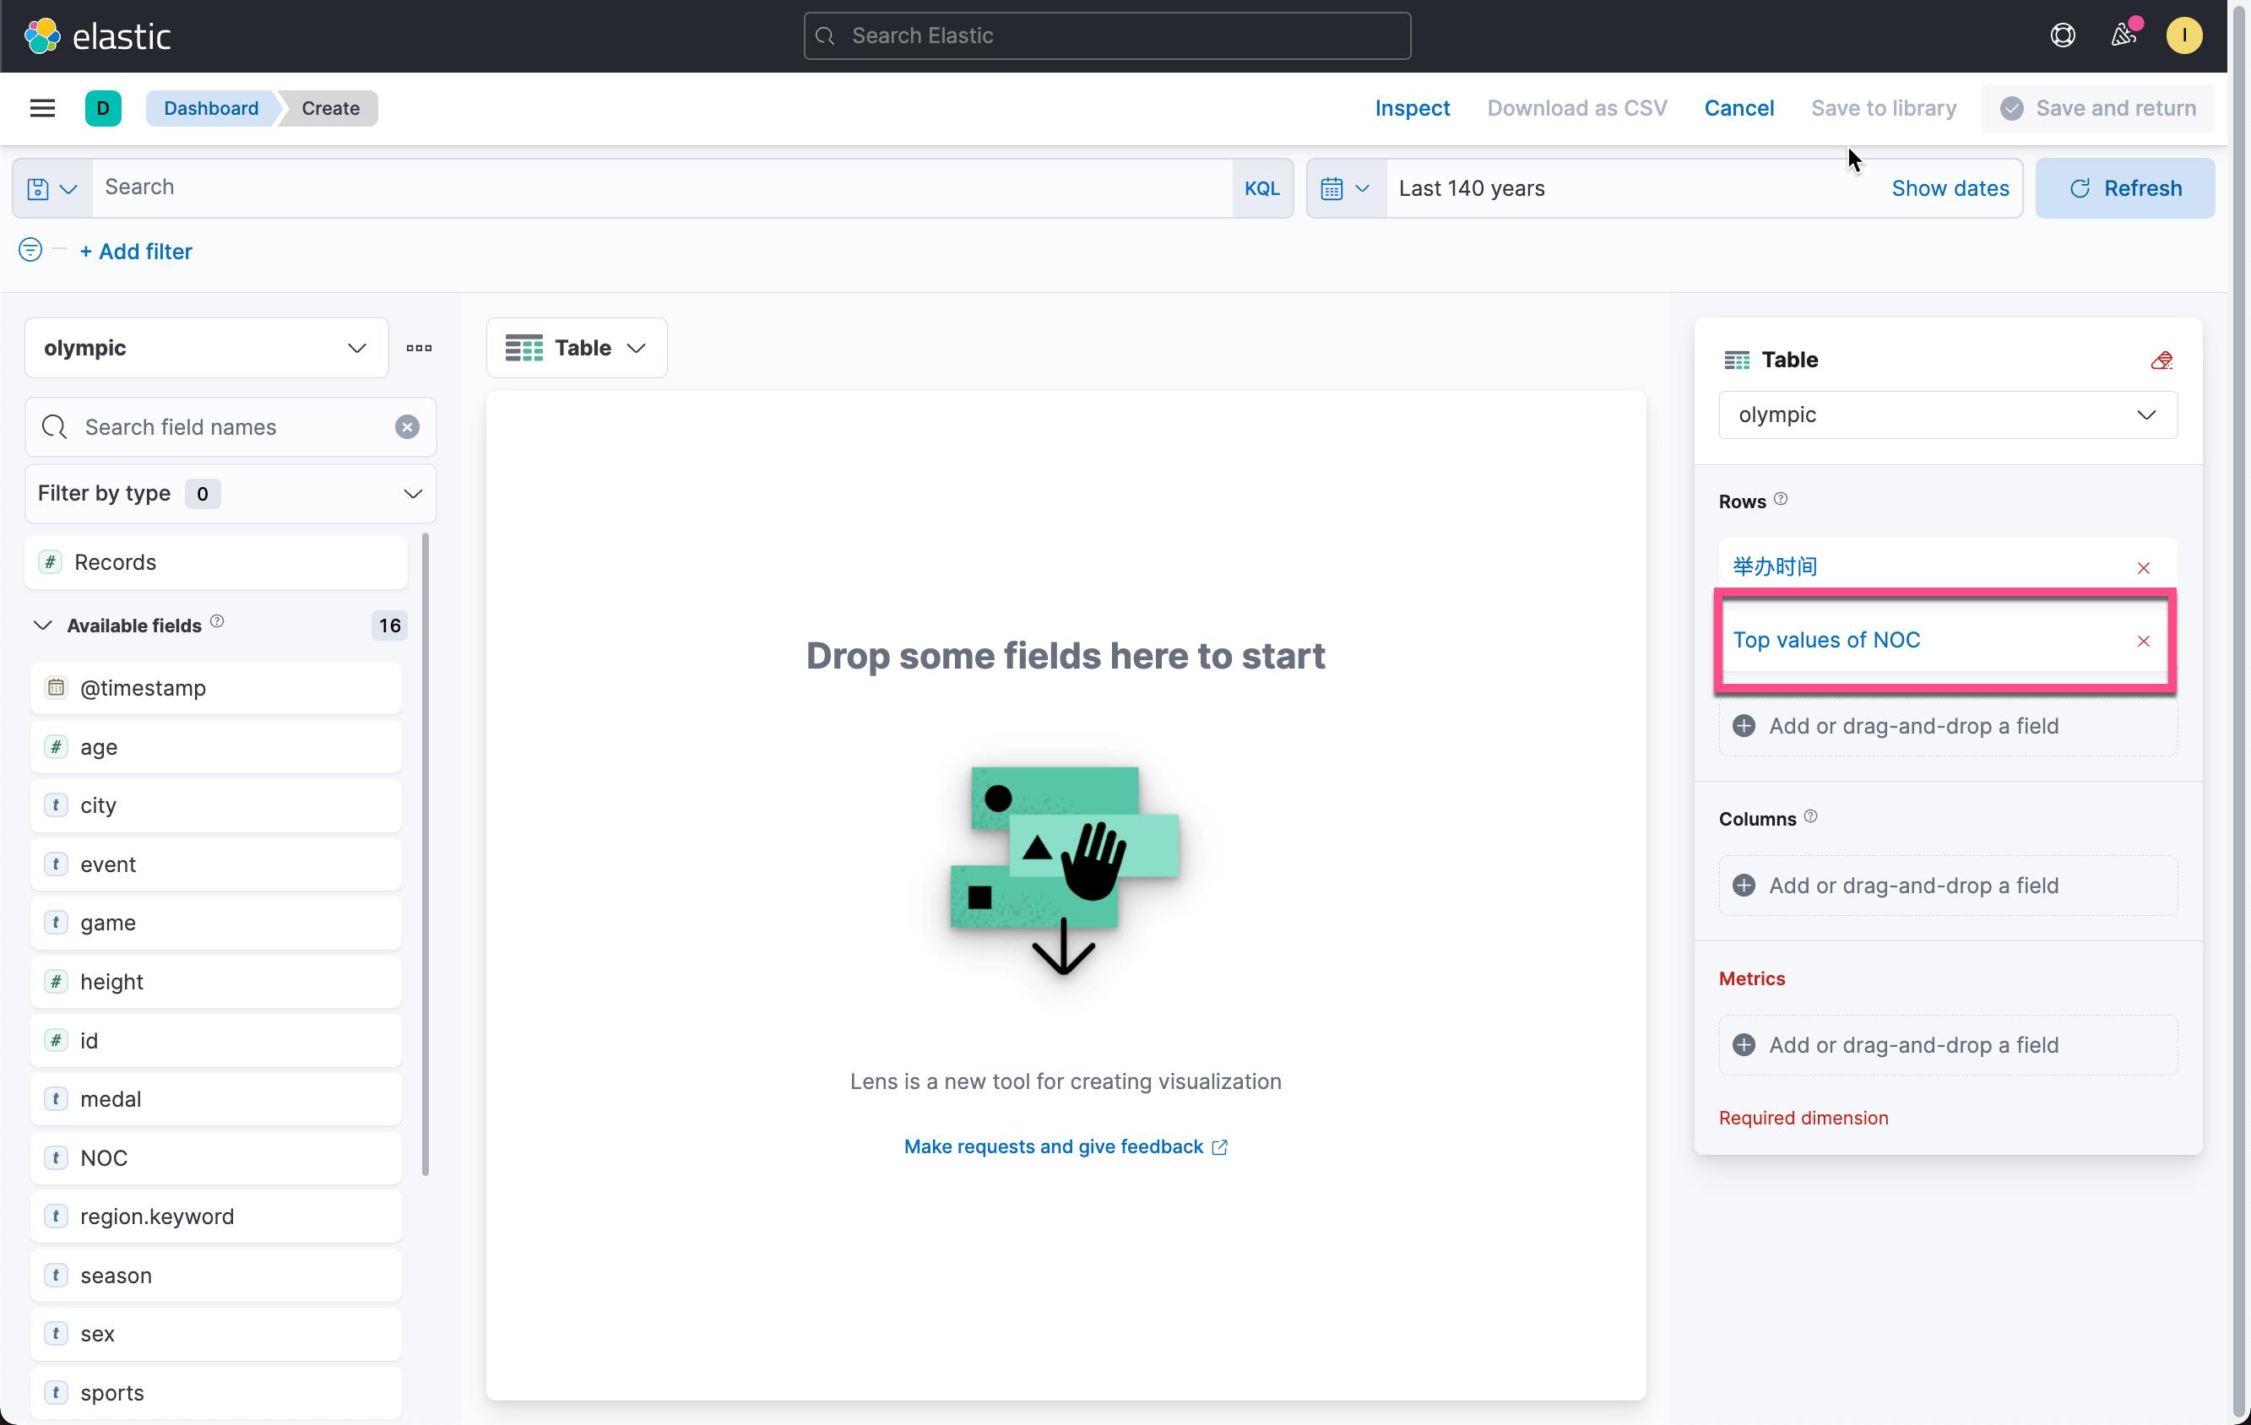Click Save and return button
The image size is (2251, 1425).
click(2097, 108)
